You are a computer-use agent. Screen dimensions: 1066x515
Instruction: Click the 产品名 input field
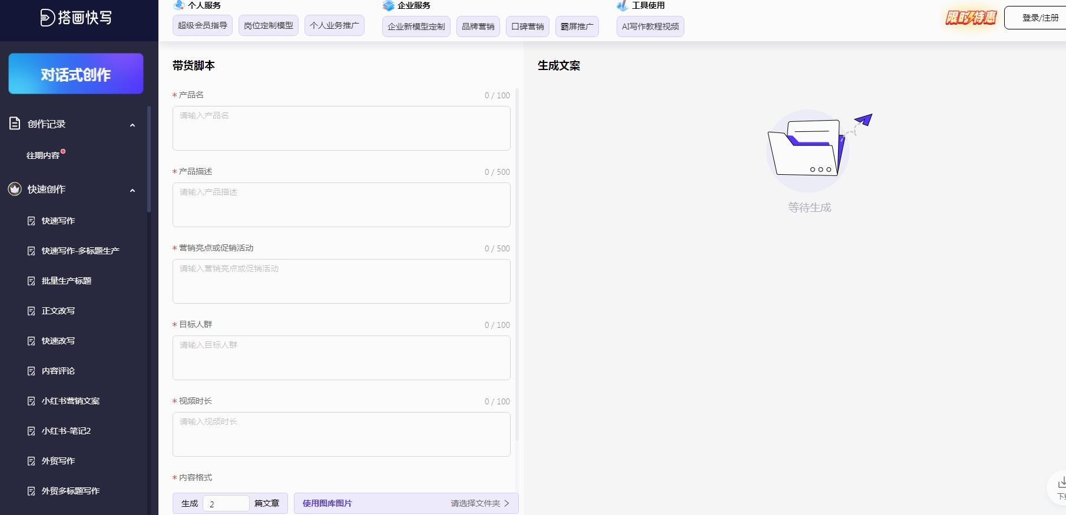[341, 128]
